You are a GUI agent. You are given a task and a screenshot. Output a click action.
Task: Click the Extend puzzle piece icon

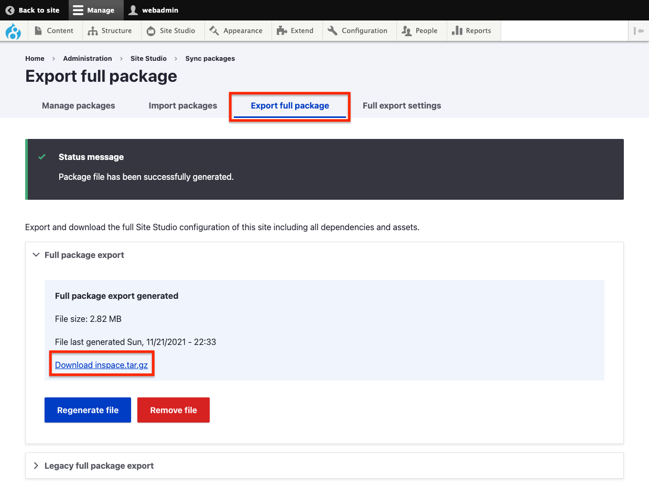tap(282, 31)
